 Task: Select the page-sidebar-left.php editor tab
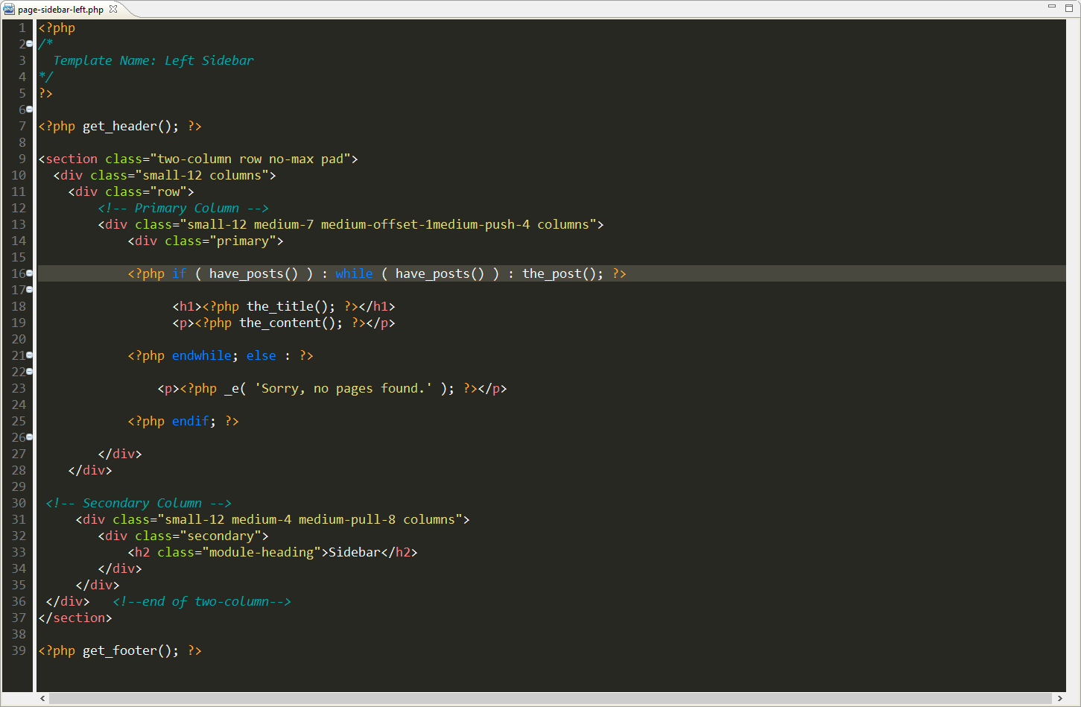[x=60, y=10]
